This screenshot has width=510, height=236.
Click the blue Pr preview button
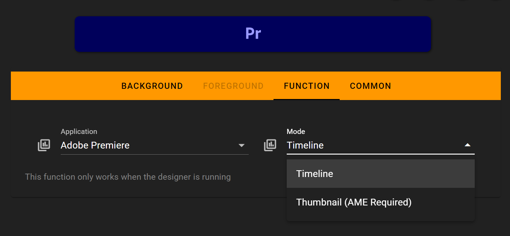click(x=253, y=34)
